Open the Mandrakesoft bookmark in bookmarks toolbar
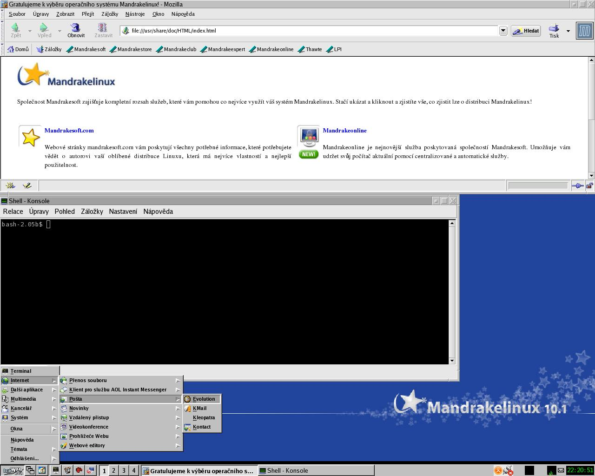This screenshot has width=595, height=476. pos(86,49)
